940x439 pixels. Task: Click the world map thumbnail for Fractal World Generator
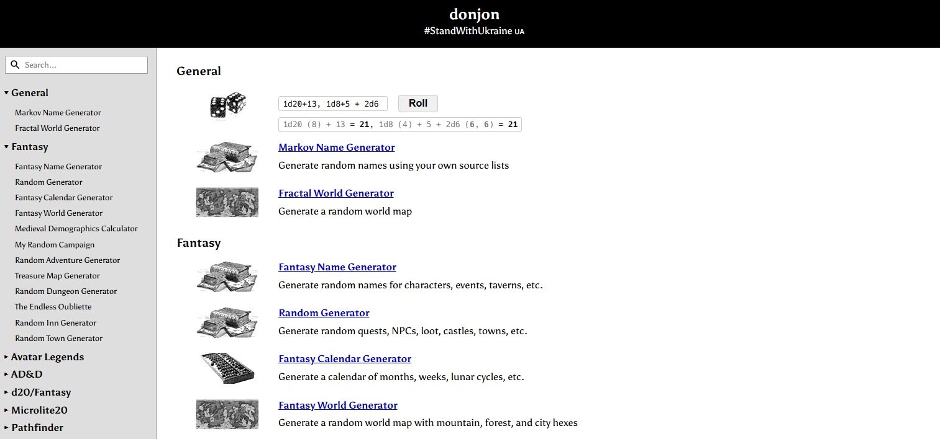pyautogui.click(x=227, y=202)
